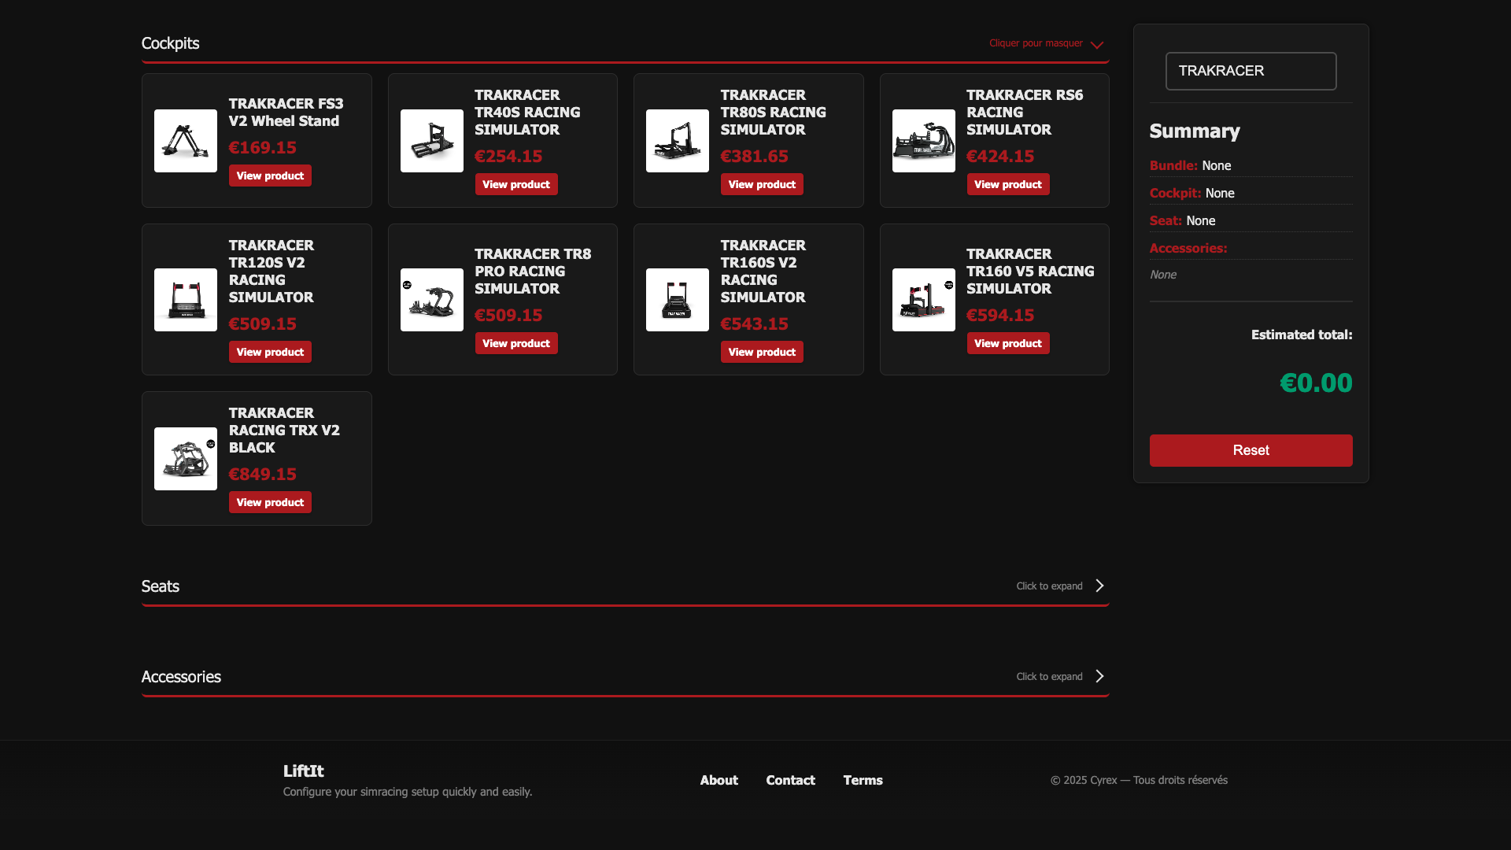Click the €0.00 estimated total

pos(1316,383)
